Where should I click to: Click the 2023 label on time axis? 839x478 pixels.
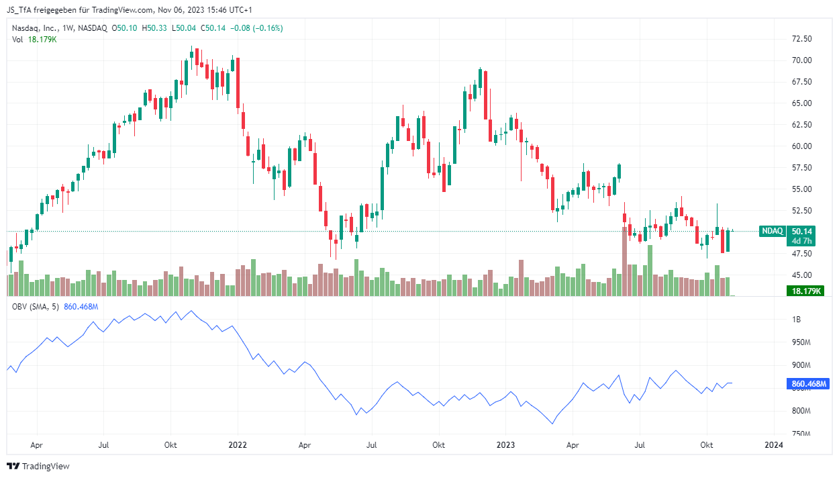[x=505, y=444]
